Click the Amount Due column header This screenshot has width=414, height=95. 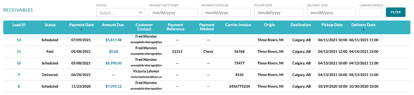(x=113, y=25)
